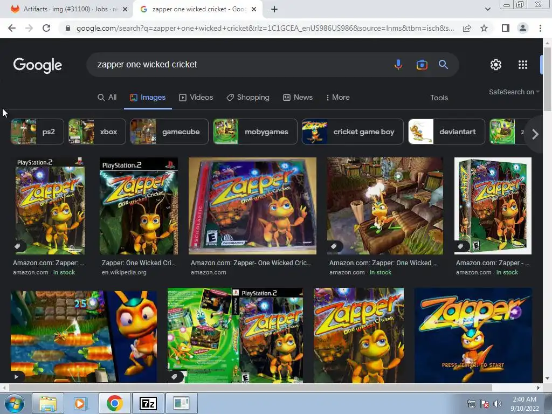The width and height of the screenshot is (552, 414).
Task: Open the boxed PC game Amazon image
Action: coord(493,206)
